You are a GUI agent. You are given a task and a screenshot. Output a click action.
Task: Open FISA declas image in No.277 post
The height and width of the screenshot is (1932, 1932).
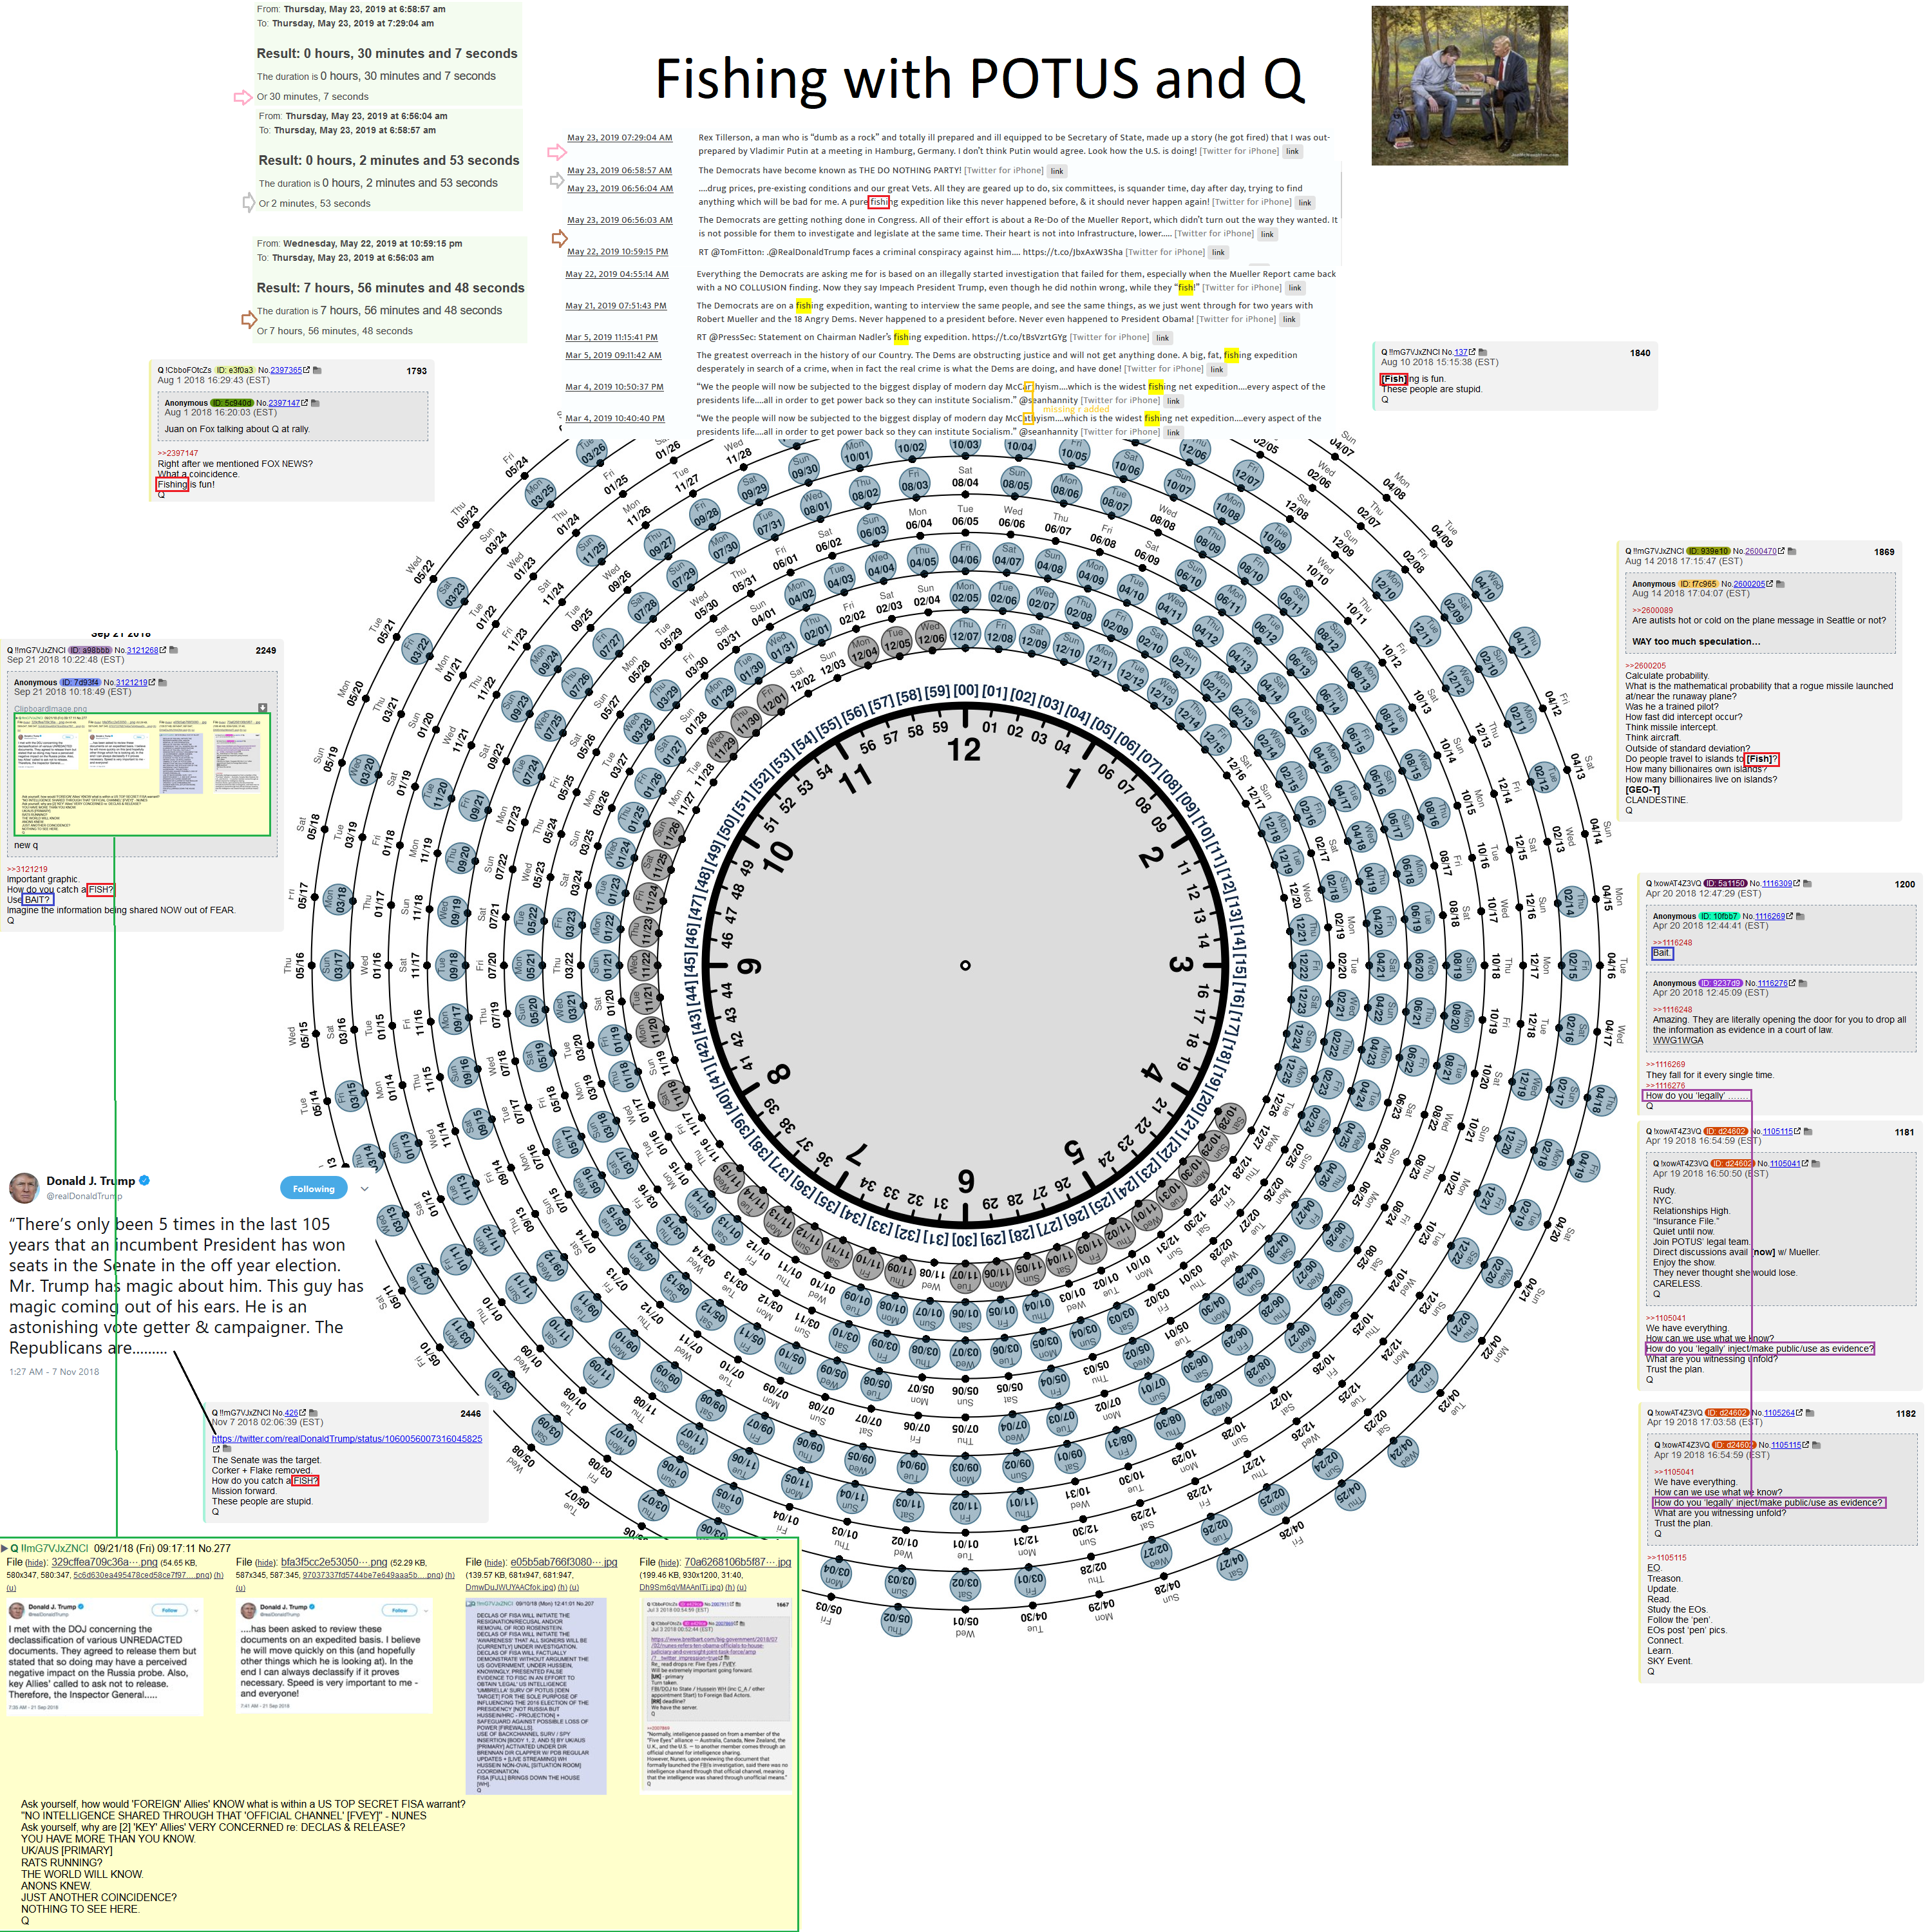pyautogui.click(x=536, y=1697)
